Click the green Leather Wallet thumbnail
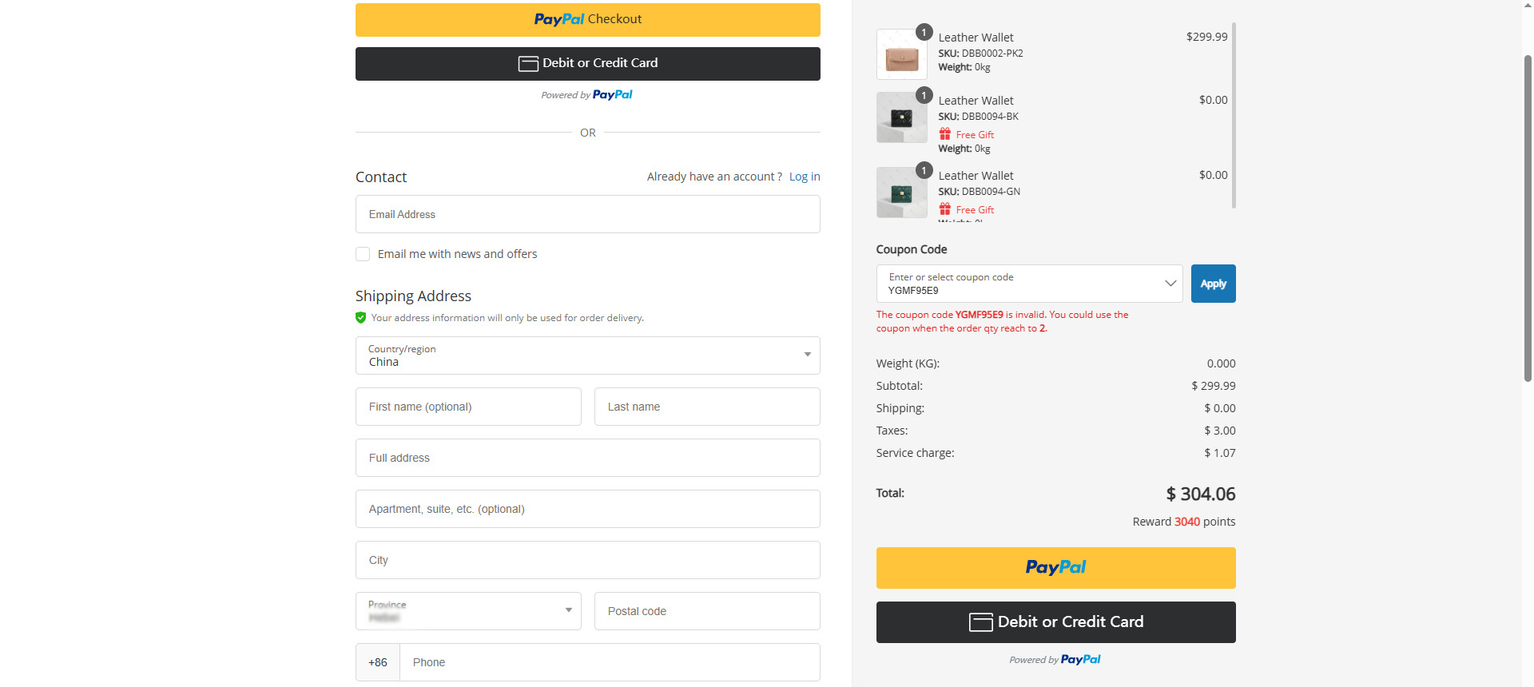 (x=901, y=193)
